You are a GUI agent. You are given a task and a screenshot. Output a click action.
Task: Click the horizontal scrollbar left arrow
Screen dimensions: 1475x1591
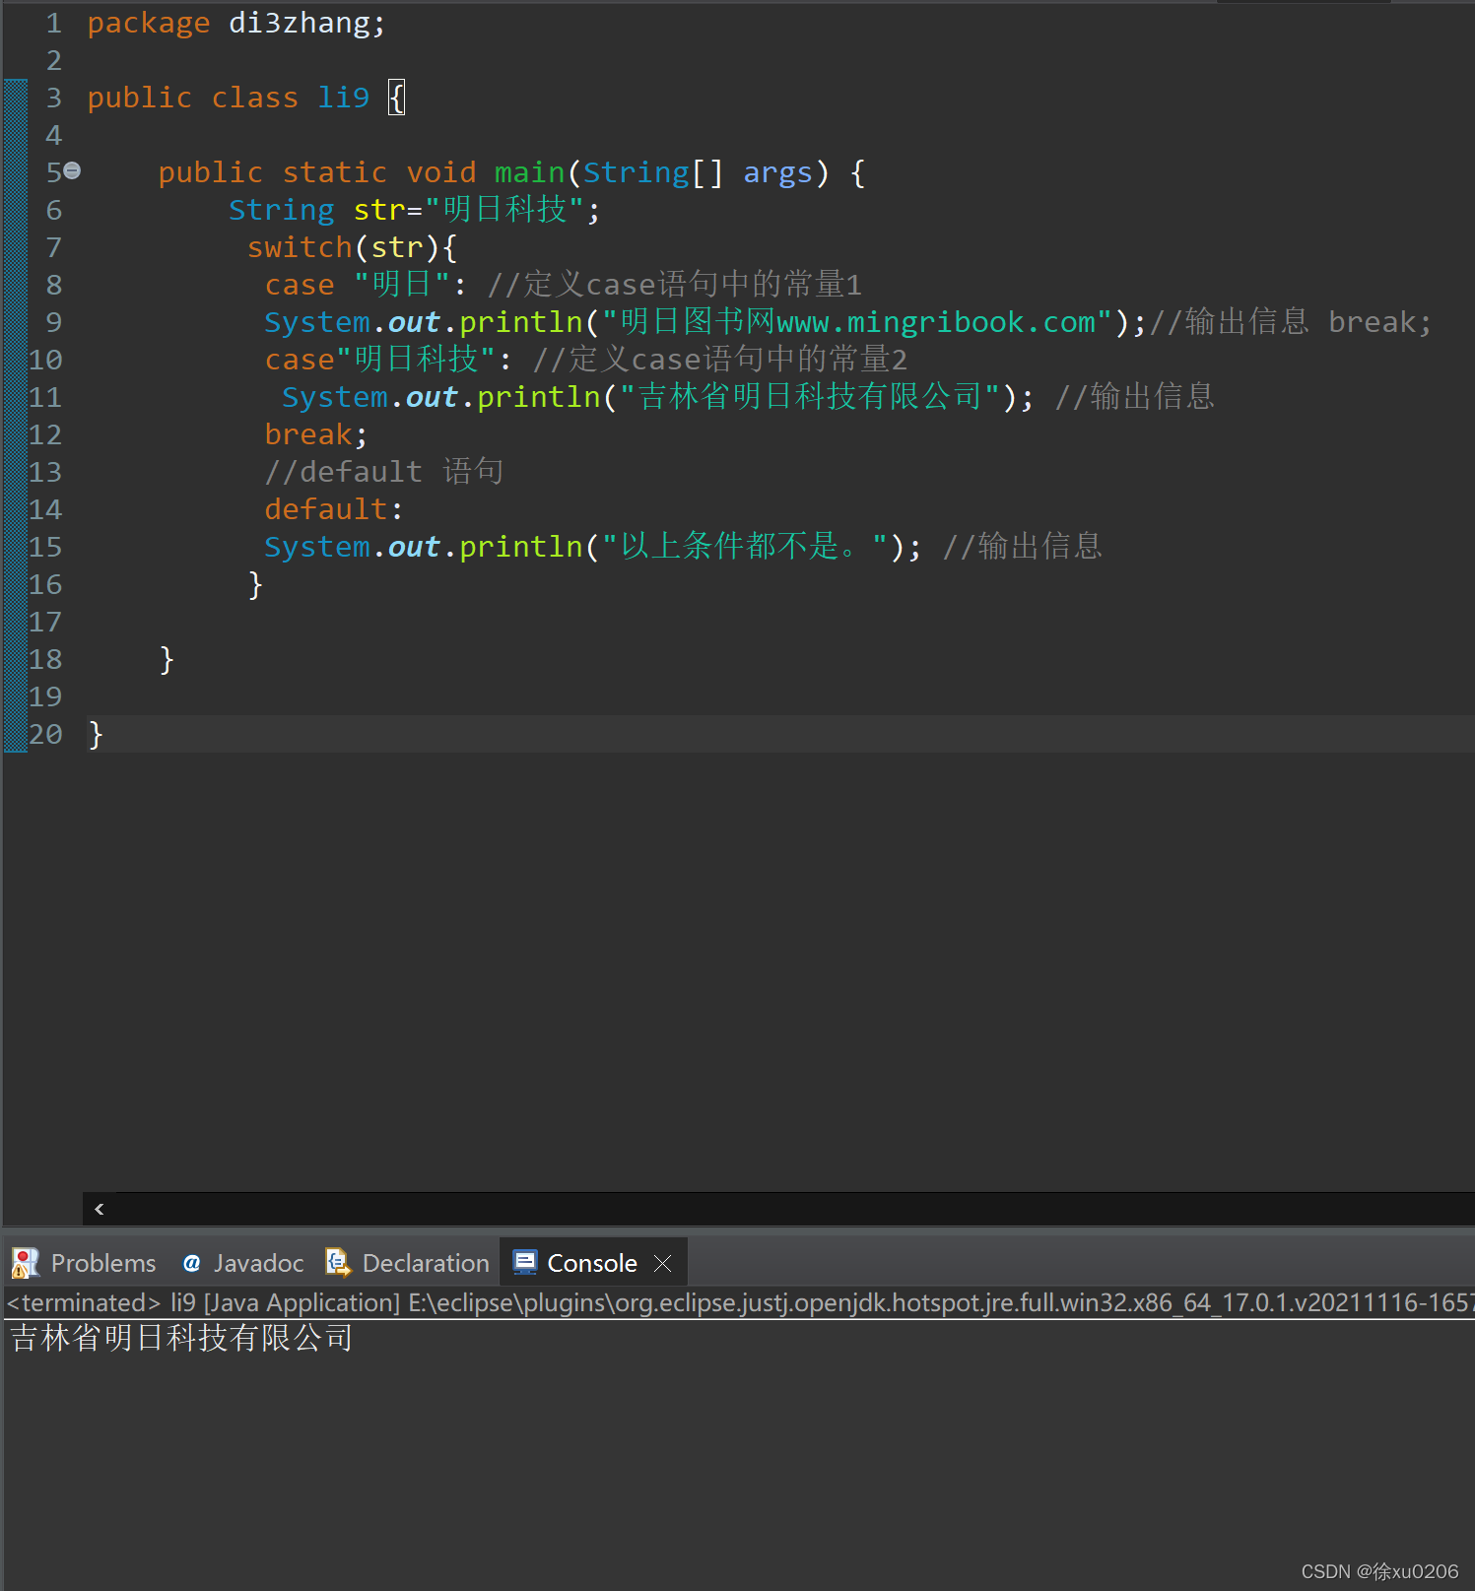[99, 1209]
